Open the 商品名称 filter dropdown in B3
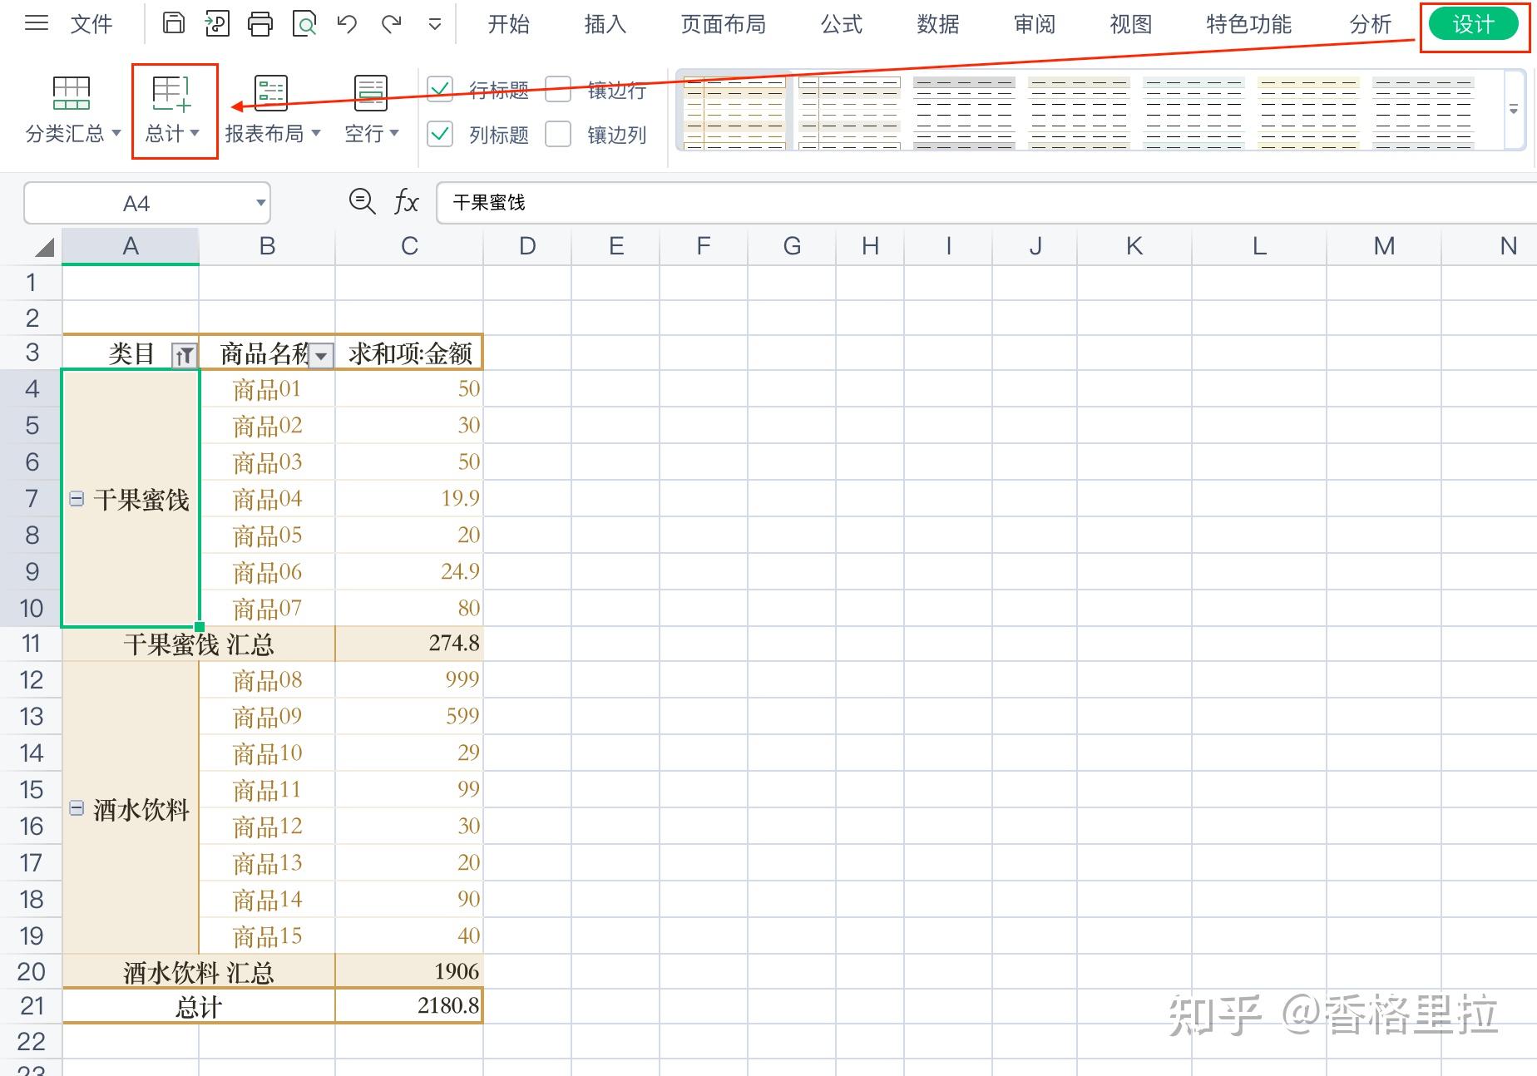This screenshot has width=1537, height=1076. point(322,354)
